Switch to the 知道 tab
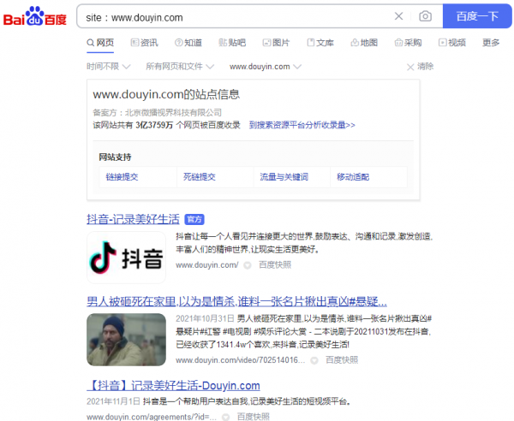This screenshot has height=421, width=514. click(x=188, y=43)
